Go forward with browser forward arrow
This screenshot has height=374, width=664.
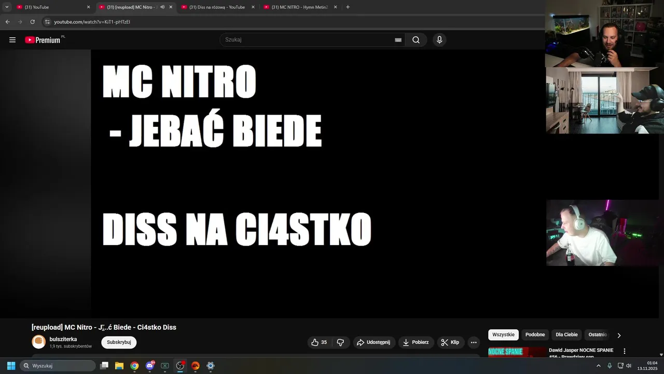[x=20, y=22]
